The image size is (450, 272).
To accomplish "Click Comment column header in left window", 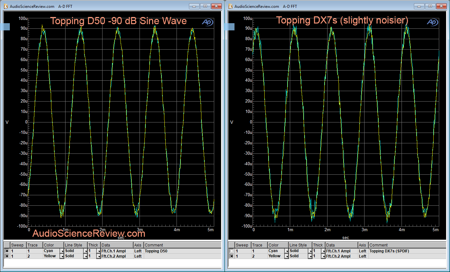I will [x=183, y=245].
